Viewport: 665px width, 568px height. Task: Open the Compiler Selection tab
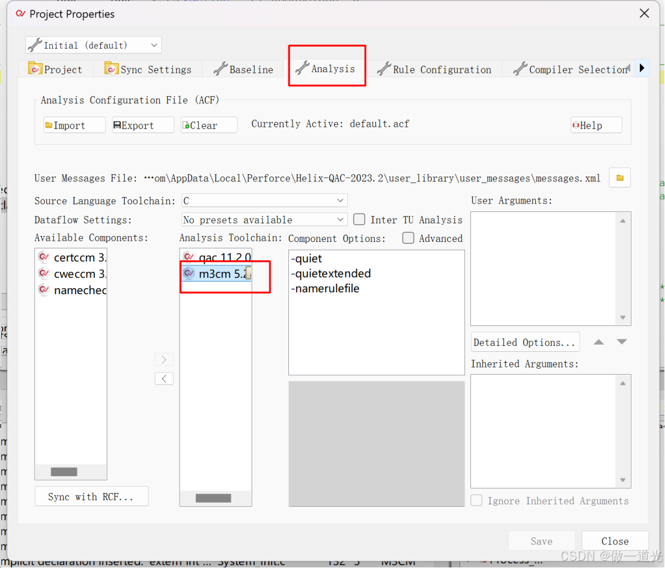pyautogui.click(x=570, y=69)
